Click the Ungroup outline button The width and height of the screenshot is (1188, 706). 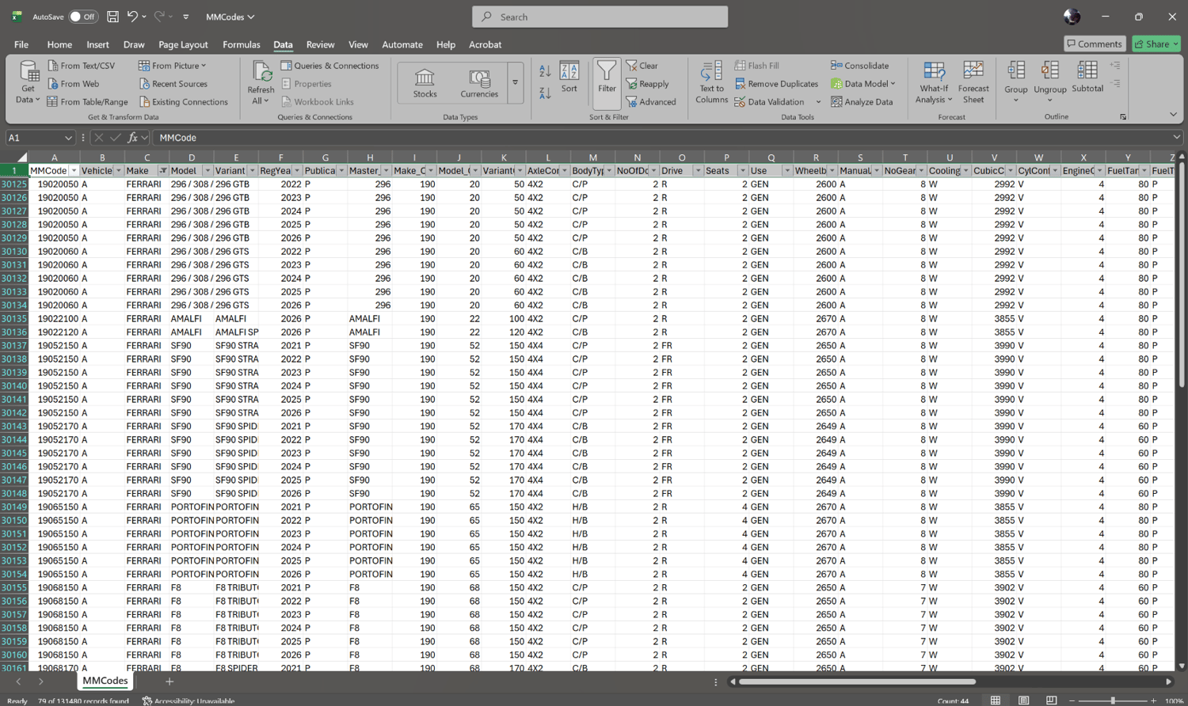tap(1050, 82)
